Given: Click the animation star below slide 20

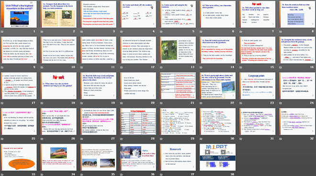Looking at the screenshot, I should click(122, 103).
